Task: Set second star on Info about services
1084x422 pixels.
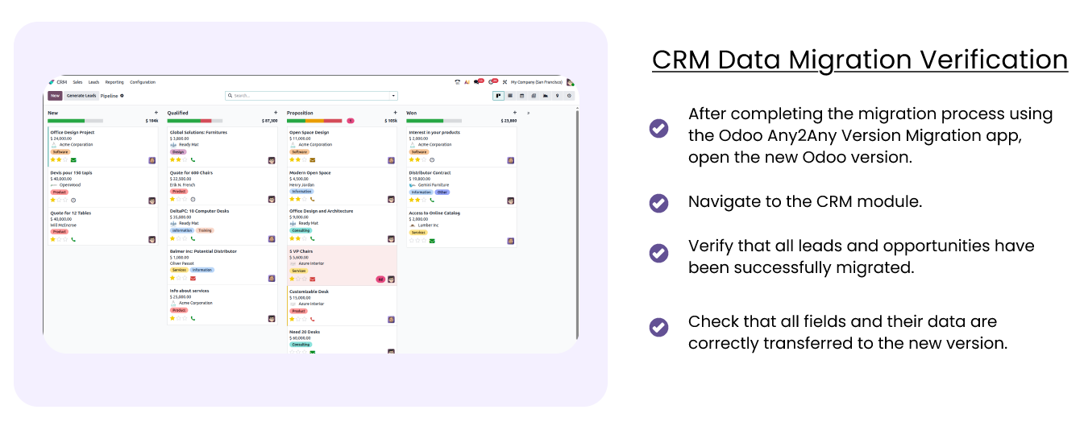Action: click(179, 318)
